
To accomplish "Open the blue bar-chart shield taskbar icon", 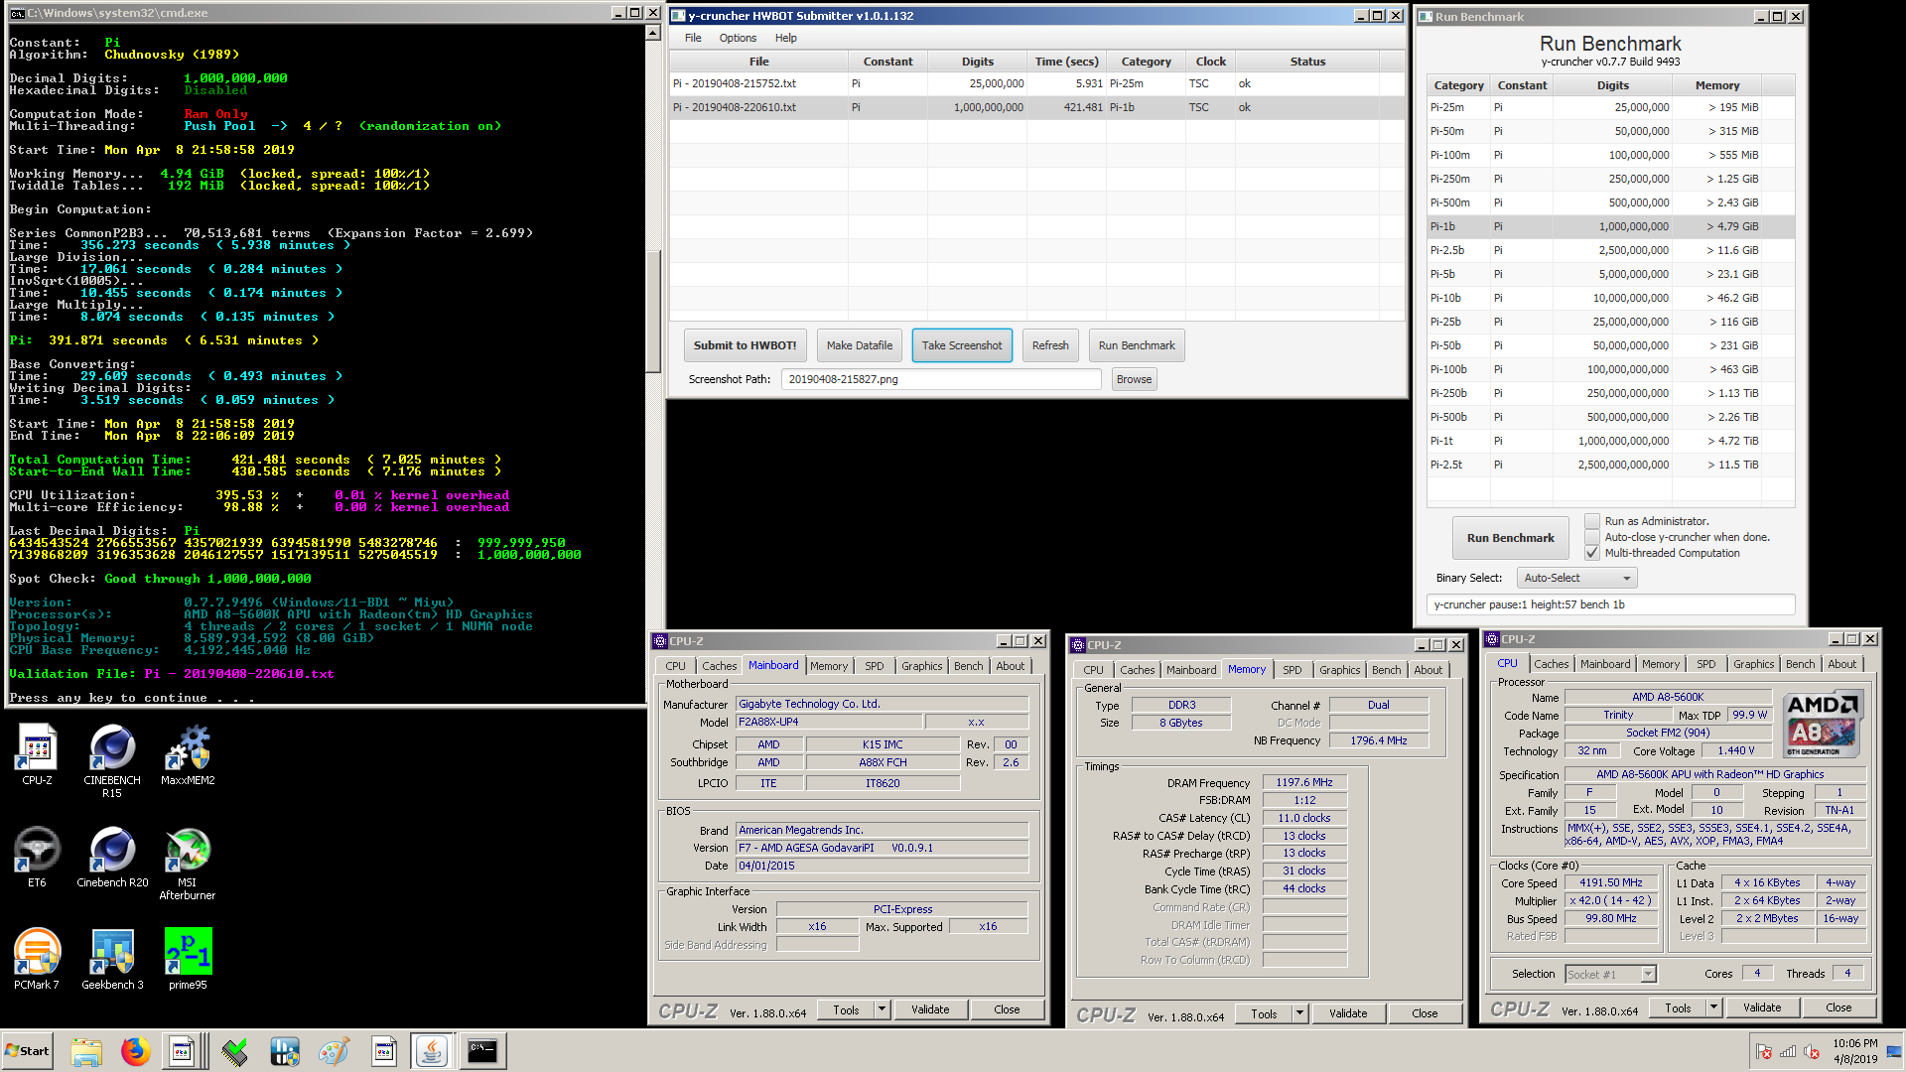I will 284,1051.
